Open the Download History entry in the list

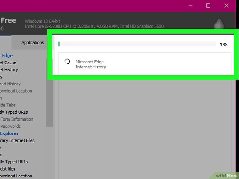(10, 84)
